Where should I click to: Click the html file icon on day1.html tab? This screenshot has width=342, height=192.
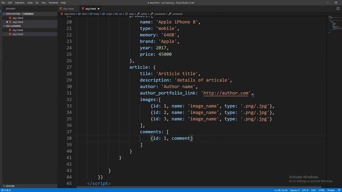(x=60, y=9)
